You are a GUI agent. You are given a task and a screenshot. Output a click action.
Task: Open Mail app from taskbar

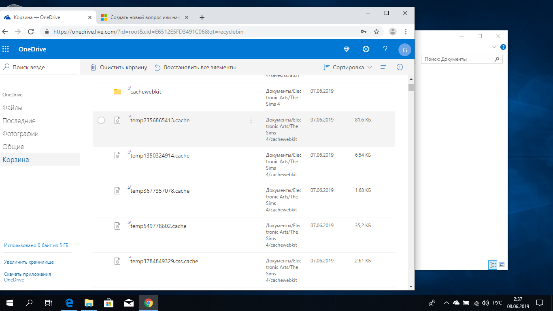[x=129, y=302]
